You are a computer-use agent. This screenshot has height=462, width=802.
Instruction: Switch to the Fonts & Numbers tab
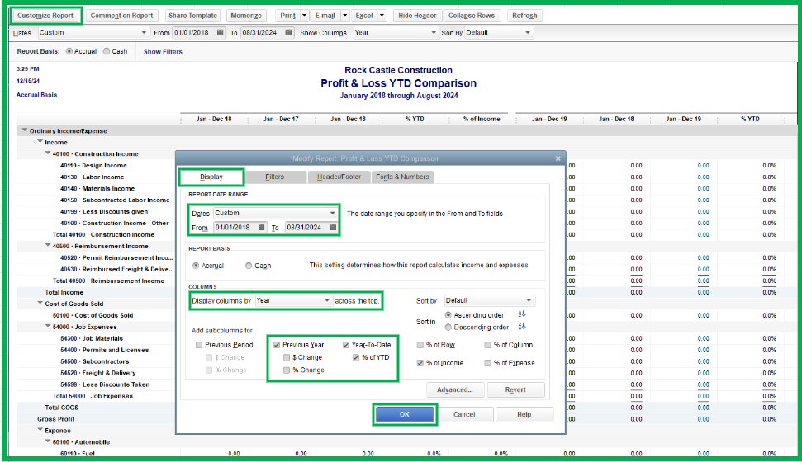click(402, 177)
